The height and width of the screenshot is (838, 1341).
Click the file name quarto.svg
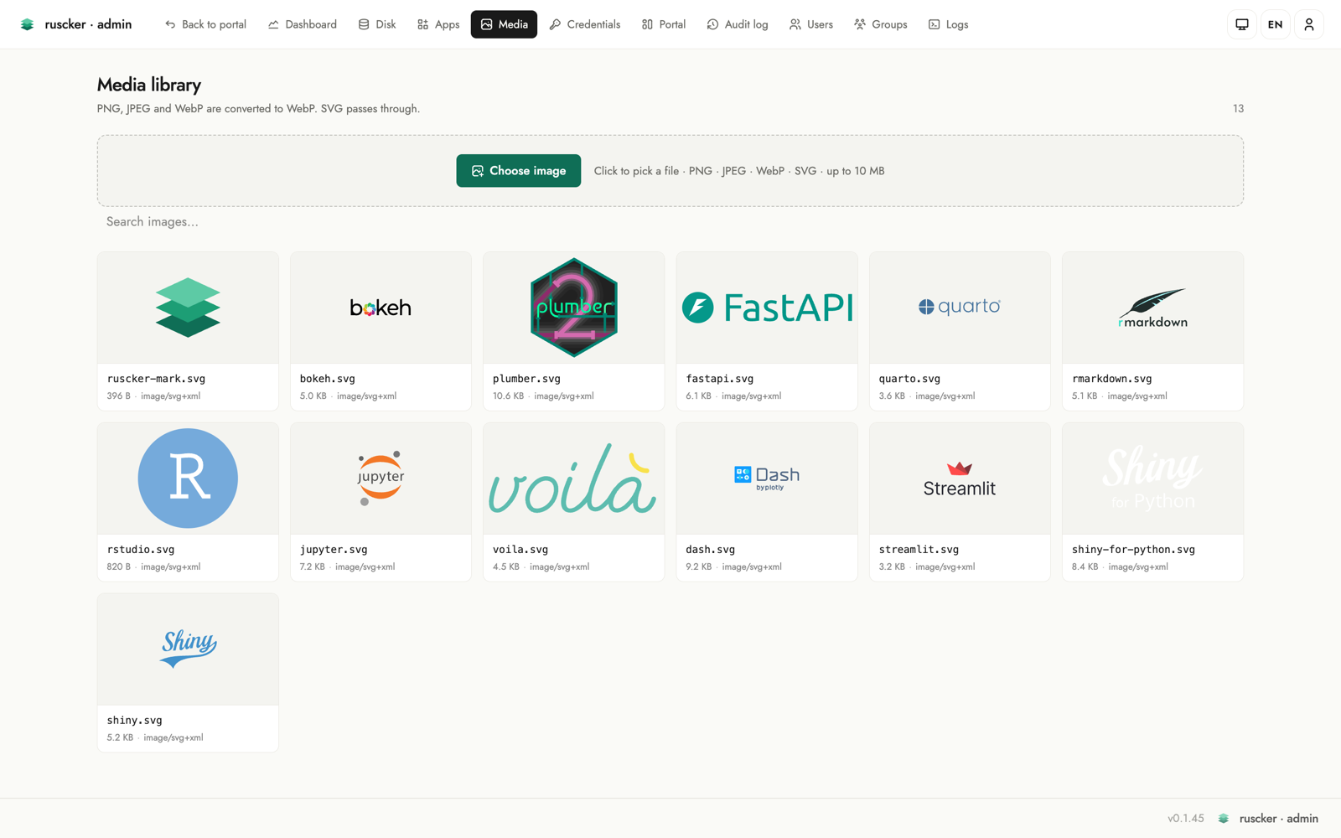click(909, 379)
